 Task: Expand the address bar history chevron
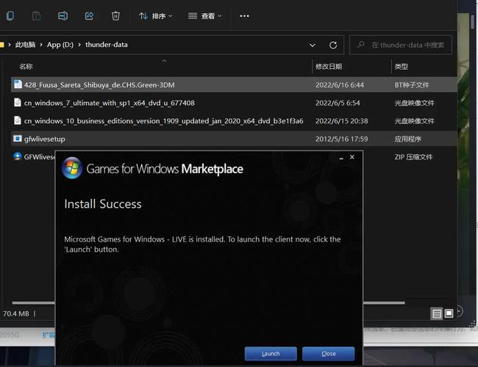click(312, 46)
